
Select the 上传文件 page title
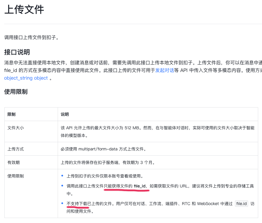(x=24, y=10)
